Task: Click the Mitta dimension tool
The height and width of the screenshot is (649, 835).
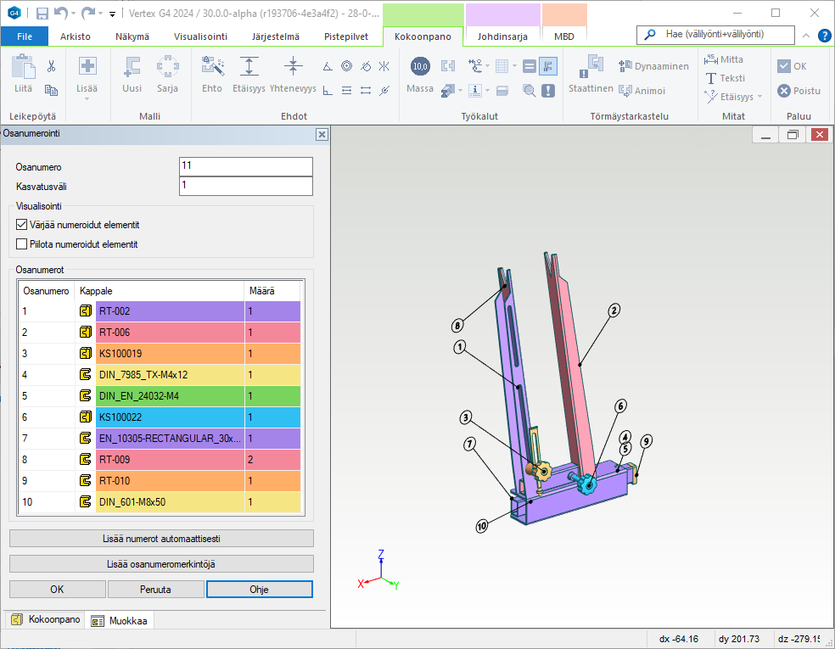Action: pyautogui.click(x=724, y=59)
